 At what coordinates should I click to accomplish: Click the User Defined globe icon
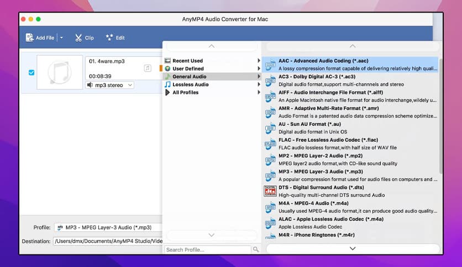(x=167, y=68)
